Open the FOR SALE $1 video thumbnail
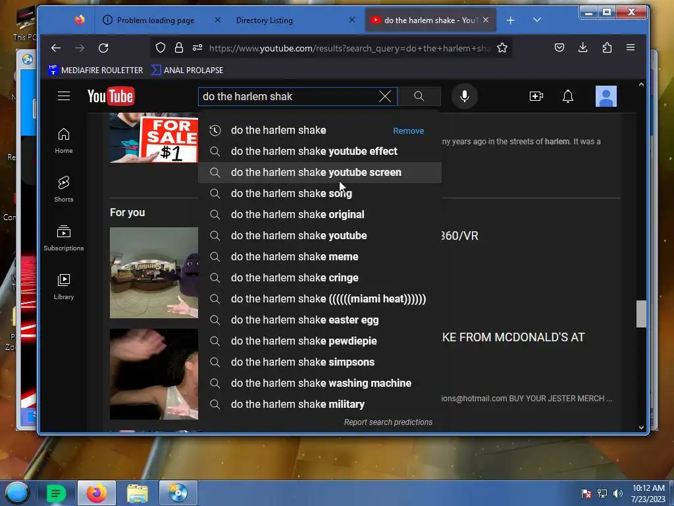 click(154, 138)
